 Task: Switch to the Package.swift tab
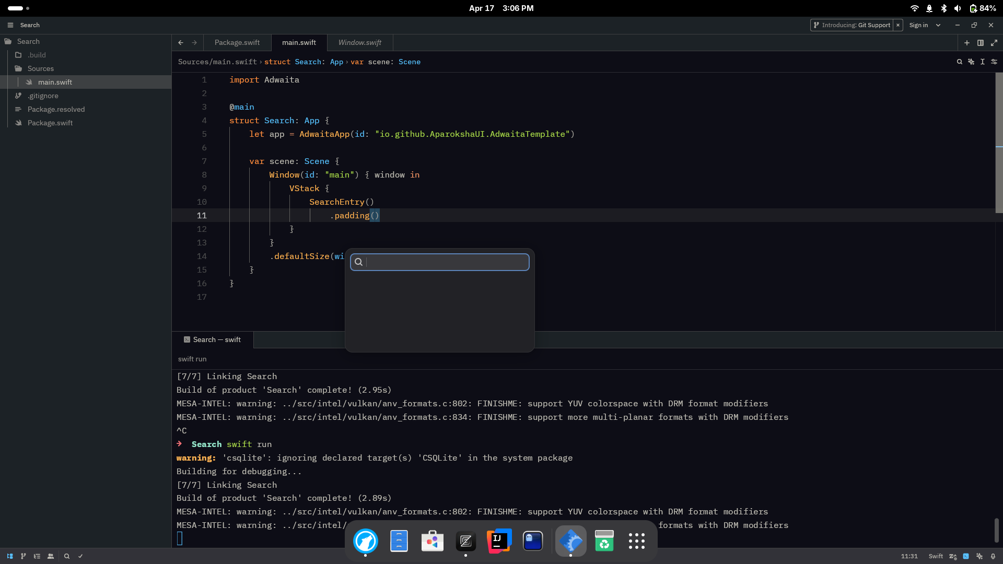click(237, 43)
